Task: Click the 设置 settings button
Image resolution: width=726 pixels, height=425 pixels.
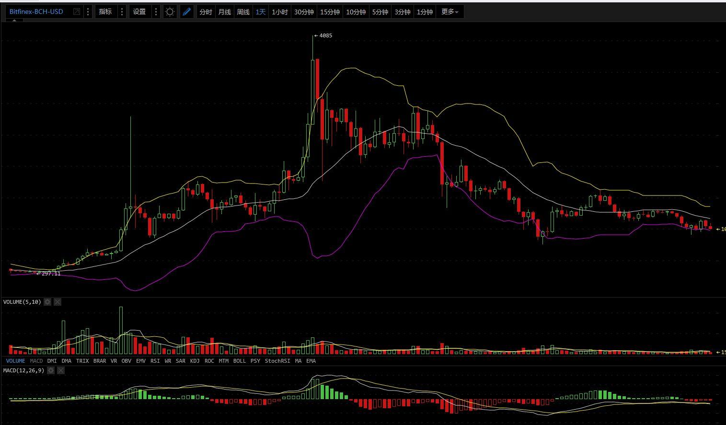Action: click(139, 11)
